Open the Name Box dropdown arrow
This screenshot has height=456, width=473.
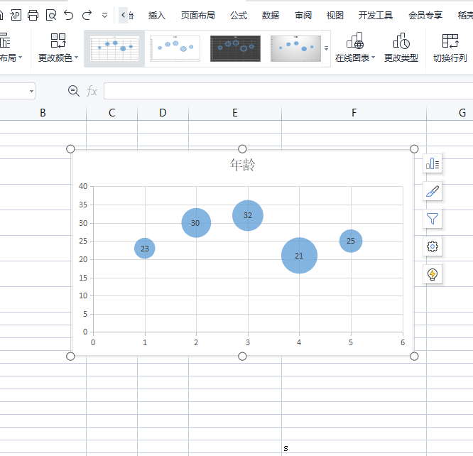31,91
